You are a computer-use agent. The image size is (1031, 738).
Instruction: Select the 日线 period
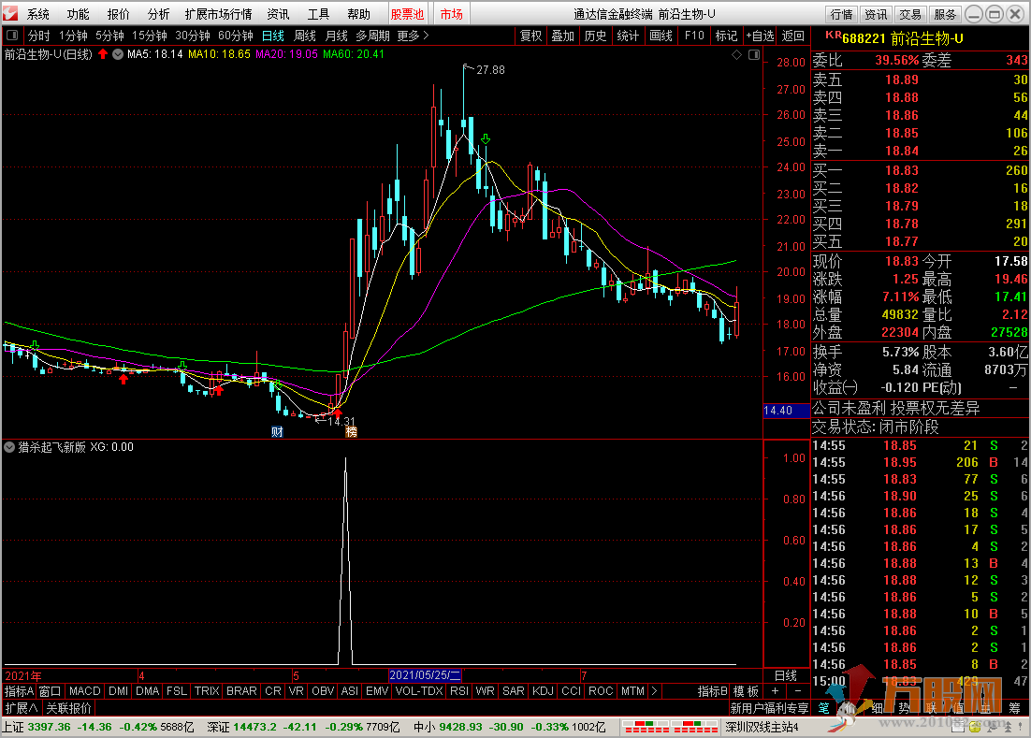pyautogui.click(x=273, y=36)
